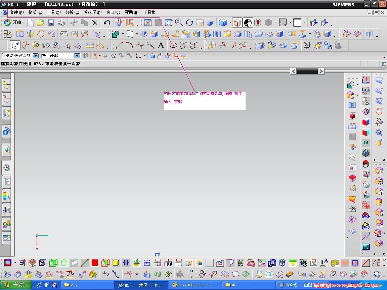Viewport: 387px width, 290px height.
Task: Expand the background color white box dropdown arrow
Action: tap(305, 23)
